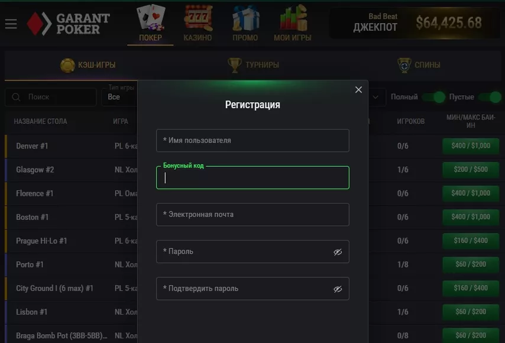Switch to the Турниры tab

pyautogui.click(x=253, y=65)
